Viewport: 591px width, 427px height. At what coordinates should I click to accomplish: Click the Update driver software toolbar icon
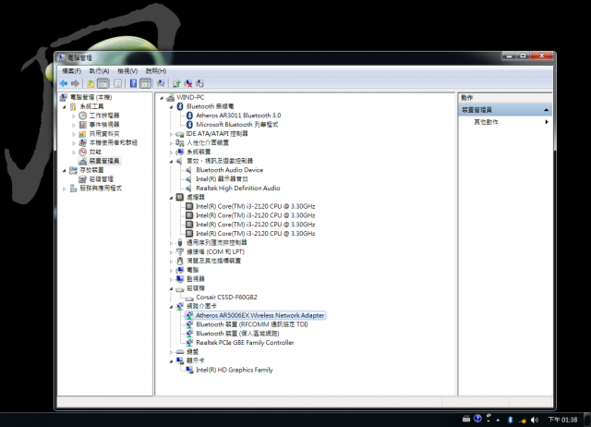tap(176, 83)
